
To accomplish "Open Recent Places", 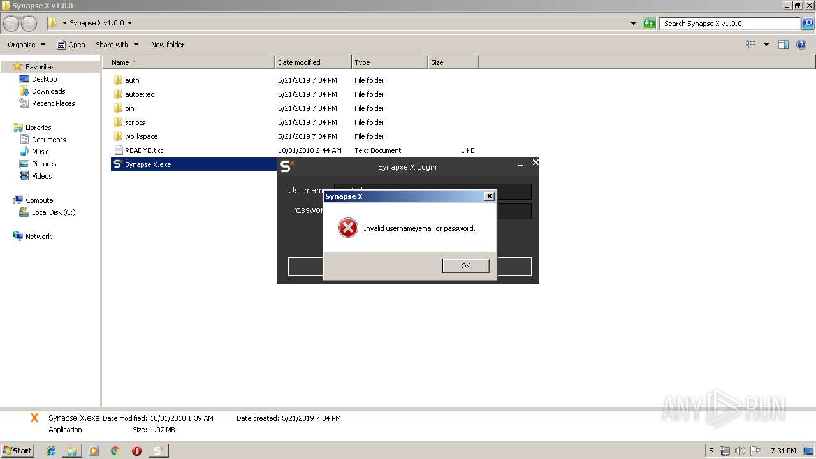I will [x=53, y=103].
